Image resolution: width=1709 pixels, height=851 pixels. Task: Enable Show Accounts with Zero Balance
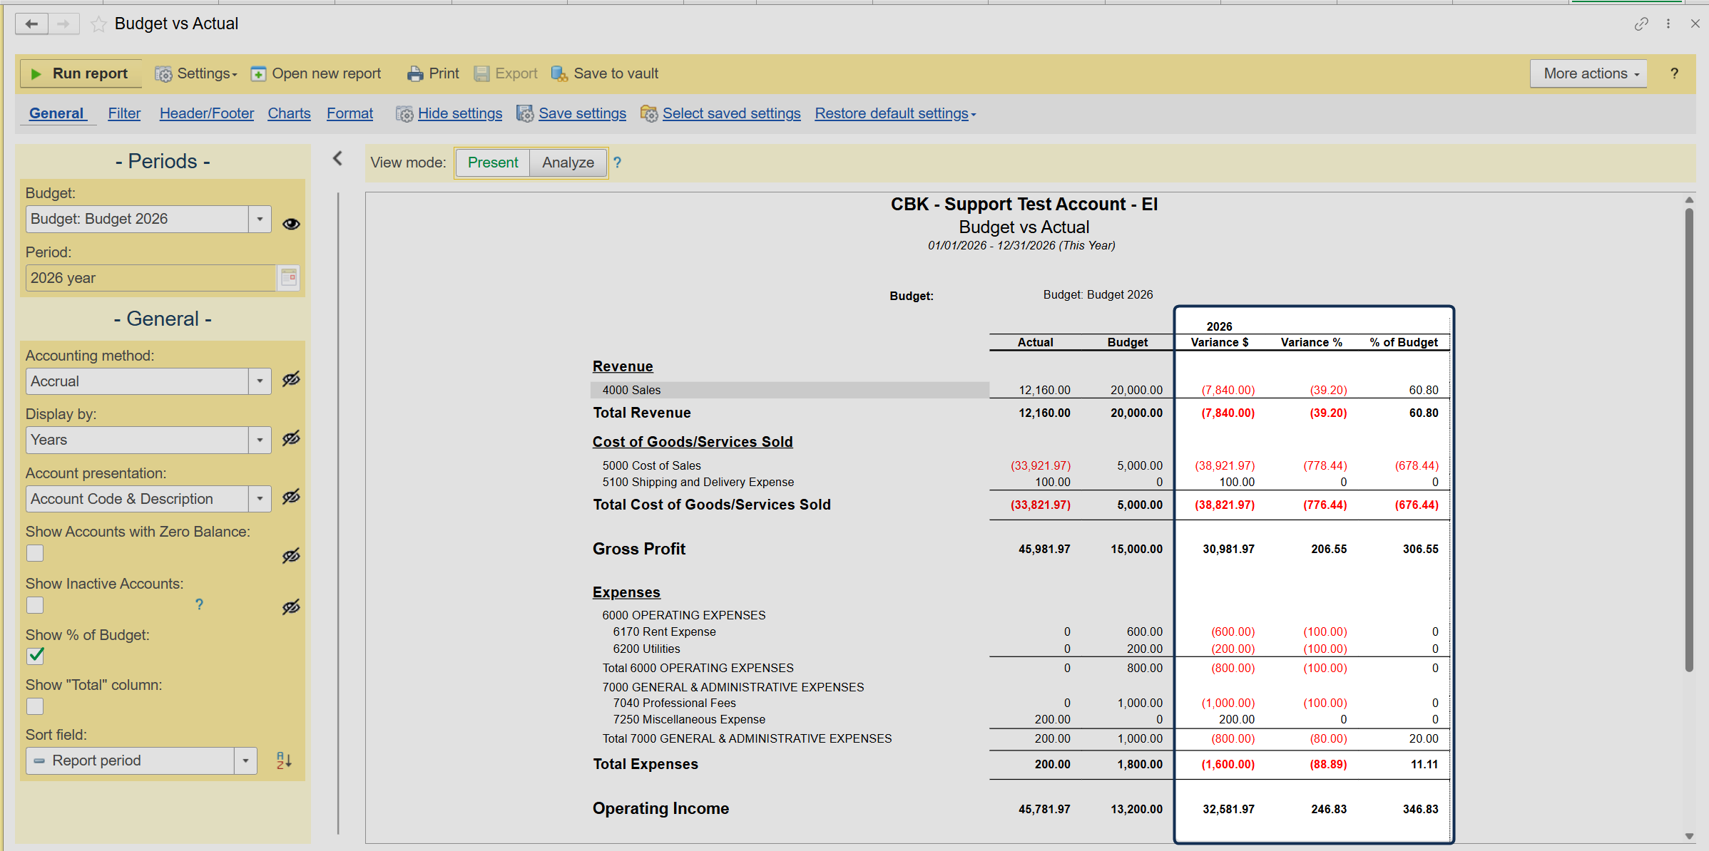point(35,553)
